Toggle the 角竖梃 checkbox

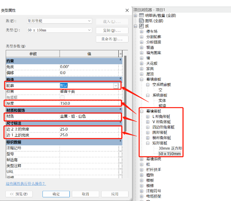tap(62, 97)
